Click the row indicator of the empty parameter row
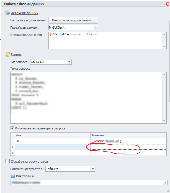Screen dimensions: 170x193 click(12, 147)
